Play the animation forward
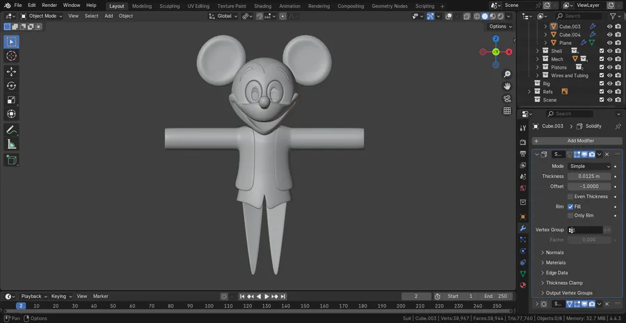The image size is (626, 323). click(x=266, y=297)
